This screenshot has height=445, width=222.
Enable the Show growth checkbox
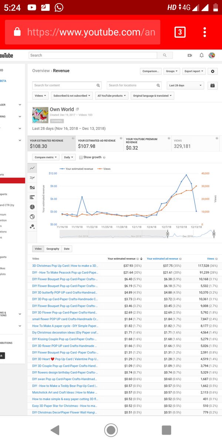coord(81,157)
